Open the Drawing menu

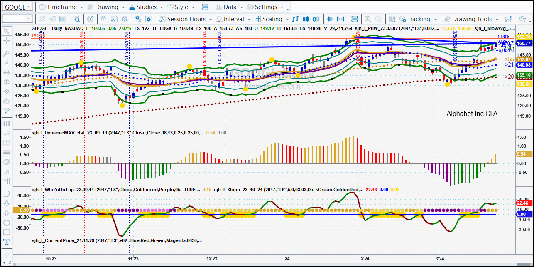pos(106,7)
